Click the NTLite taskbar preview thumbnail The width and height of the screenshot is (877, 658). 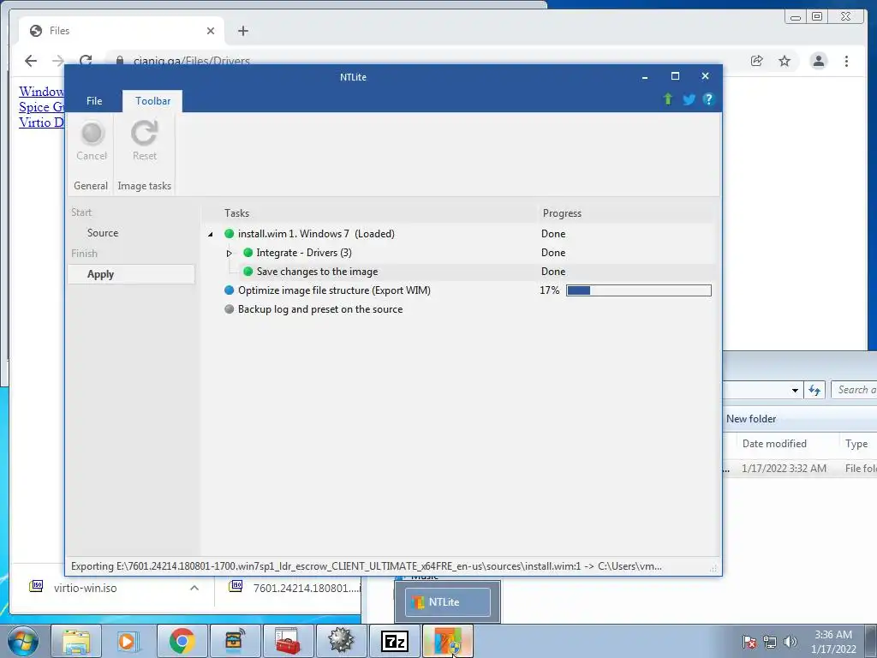click(x=447, y=602)
